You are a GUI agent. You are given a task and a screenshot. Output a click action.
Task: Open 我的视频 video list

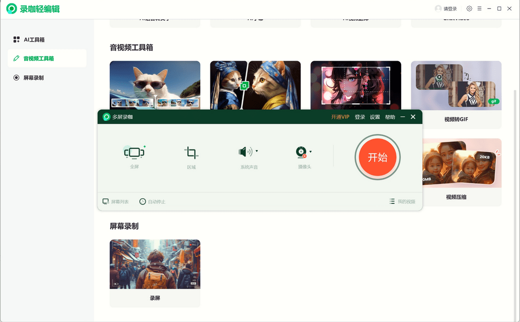402,202
